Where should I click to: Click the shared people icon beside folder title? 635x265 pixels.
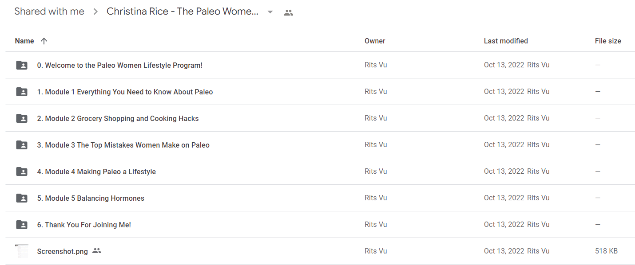pos(289,12)
